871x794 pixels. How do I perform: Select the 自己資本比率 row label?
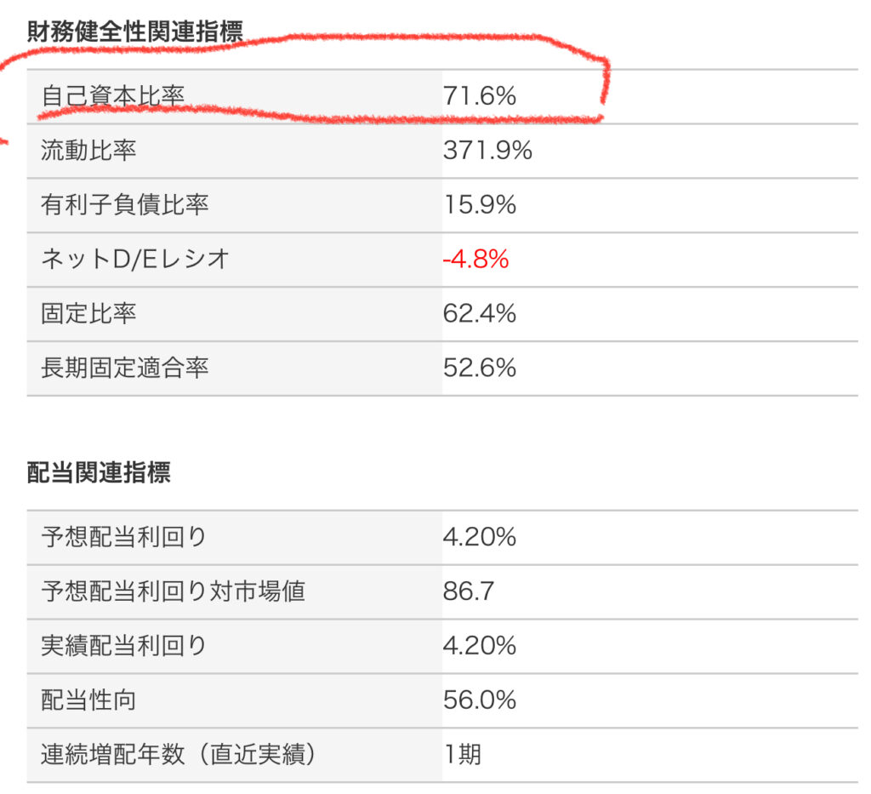112,97
